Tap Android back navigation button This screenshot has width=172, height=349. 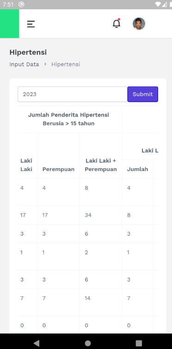pyautogui.click(x=37, y=343)
